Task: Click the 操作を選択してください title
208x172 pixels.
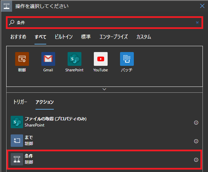Action: tap(42, 6)
